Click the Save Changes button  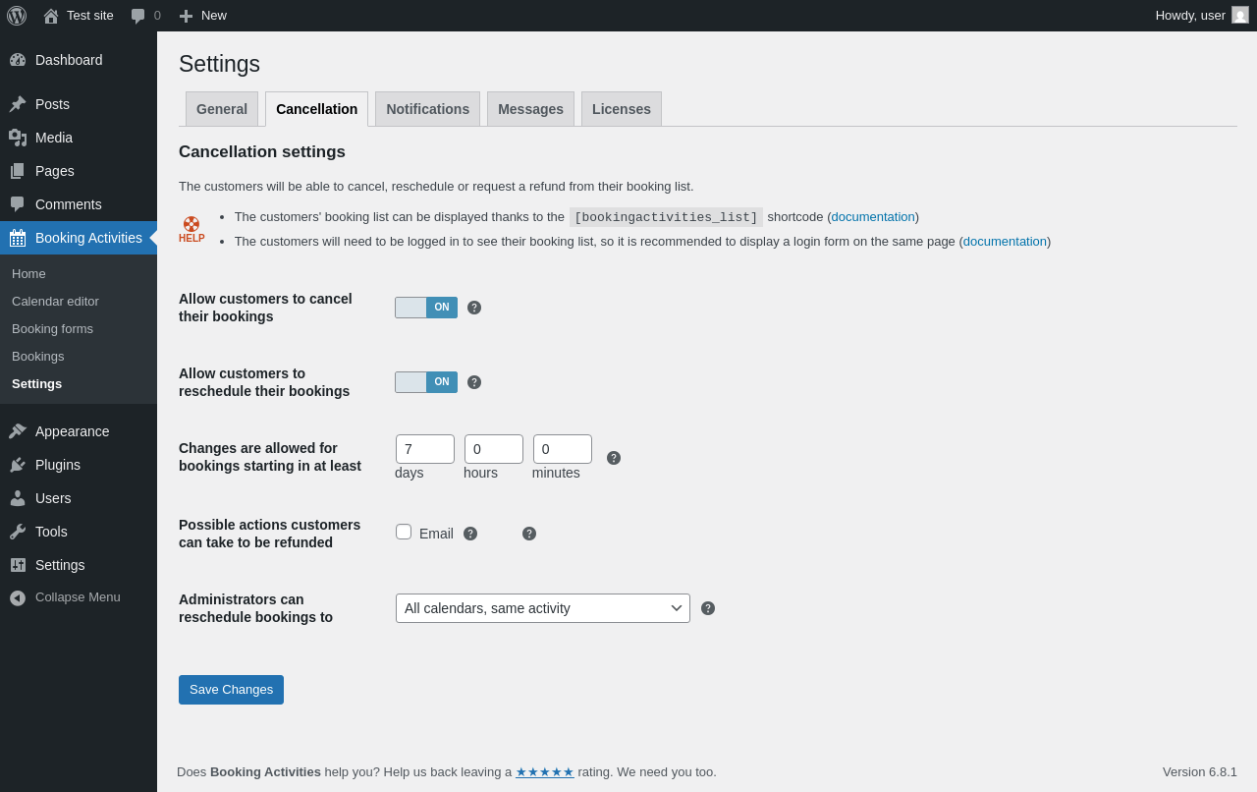231,690
